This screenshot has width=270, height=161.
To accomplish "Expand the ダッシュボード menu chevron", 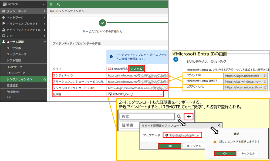I will point(45,11).
